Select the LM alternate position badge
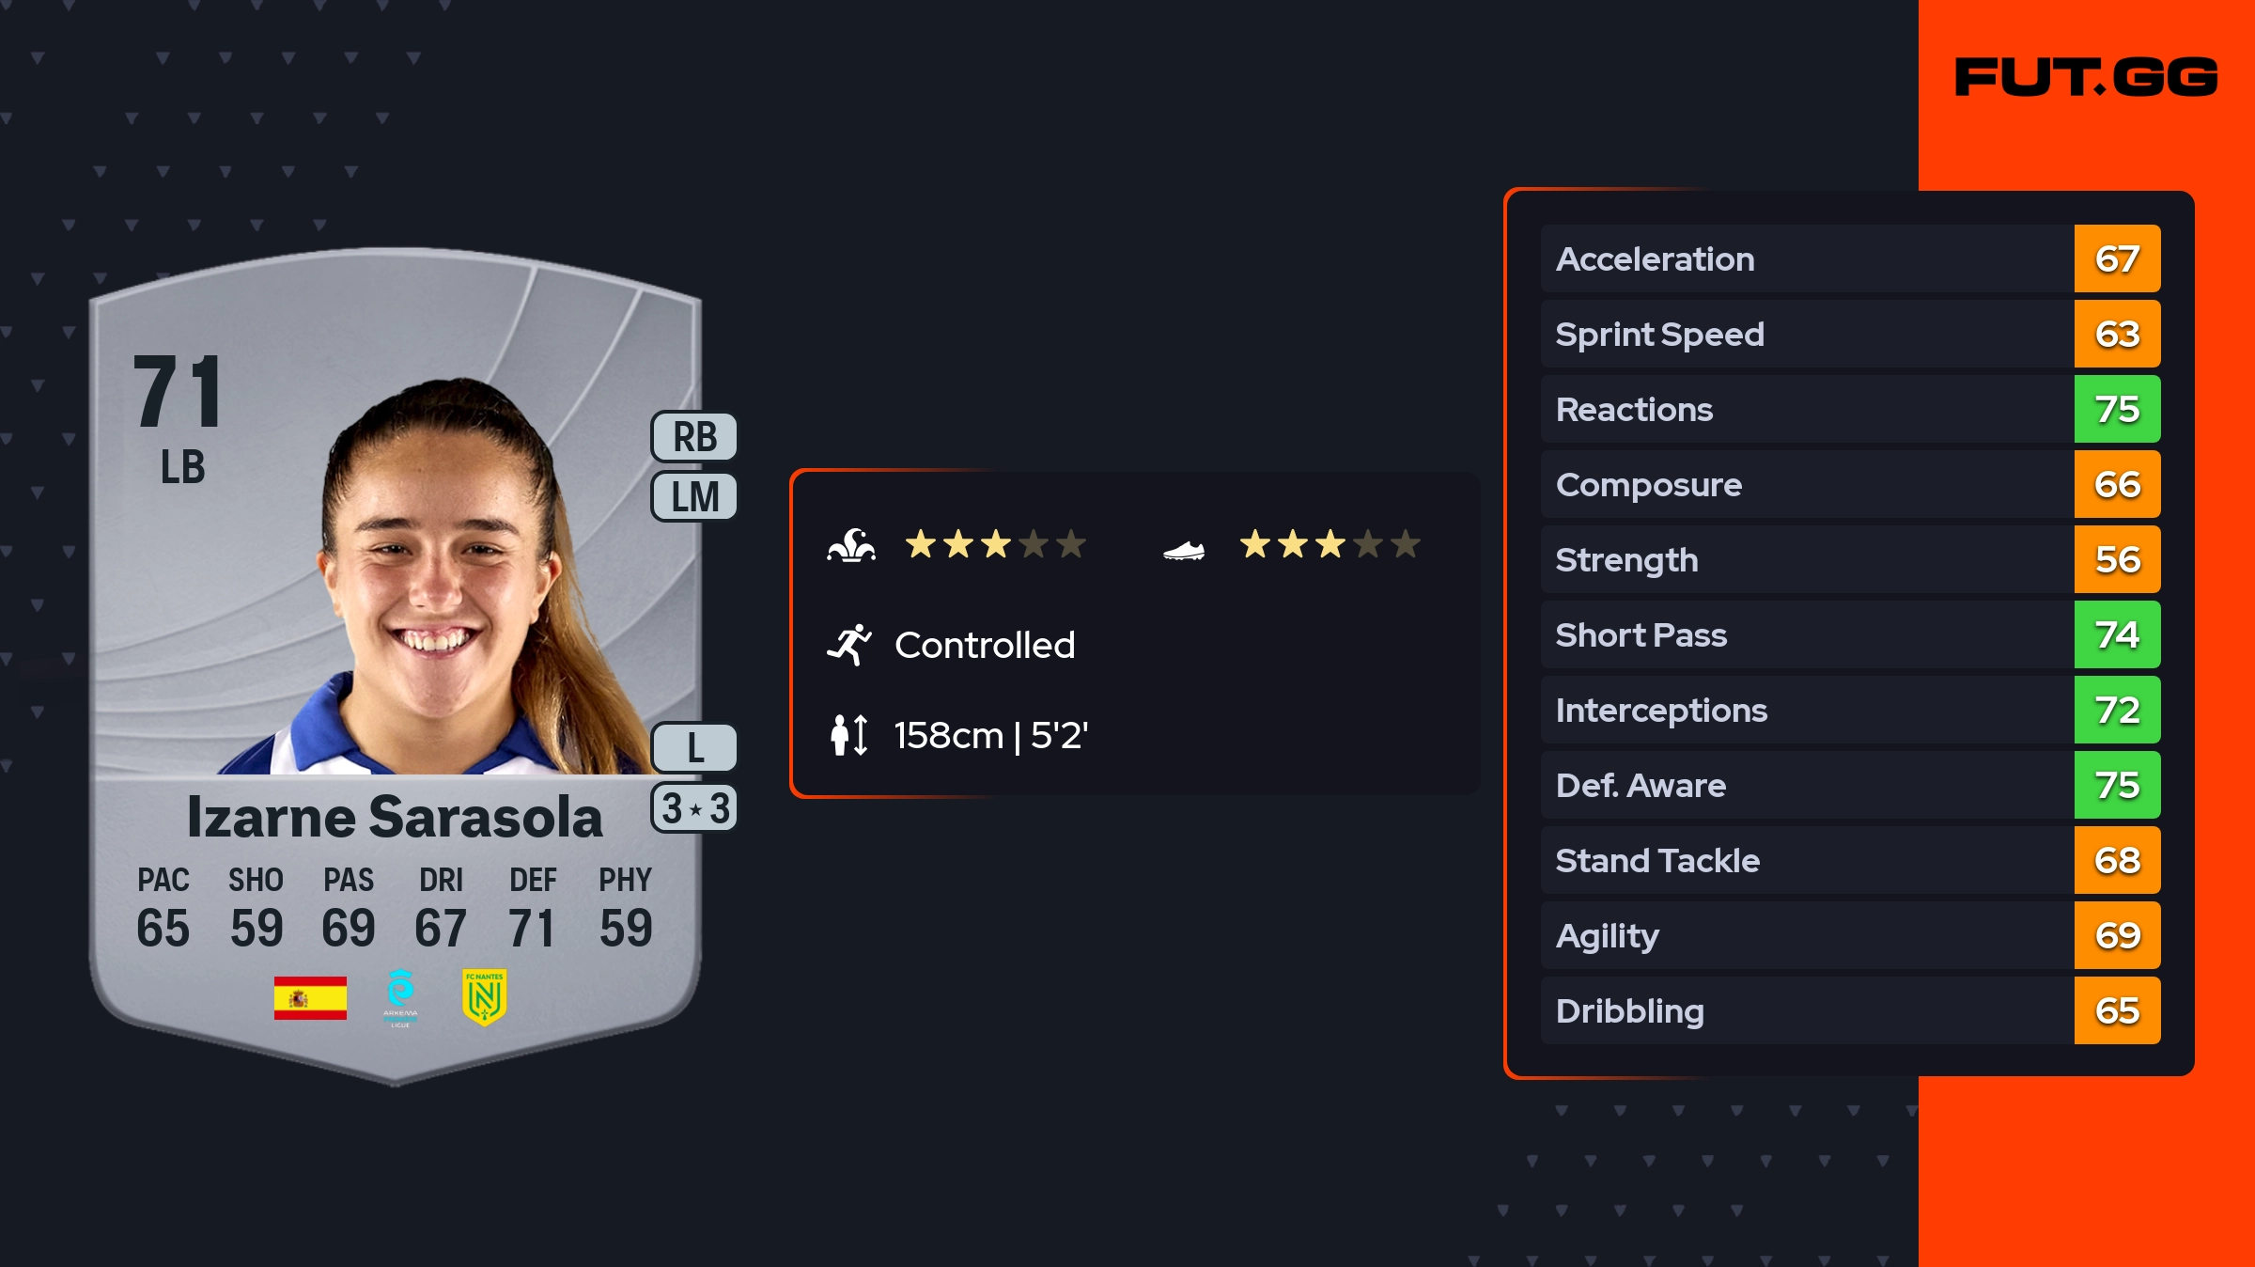This screenshot has height=1267, width=2255. [x=694, y=496]
